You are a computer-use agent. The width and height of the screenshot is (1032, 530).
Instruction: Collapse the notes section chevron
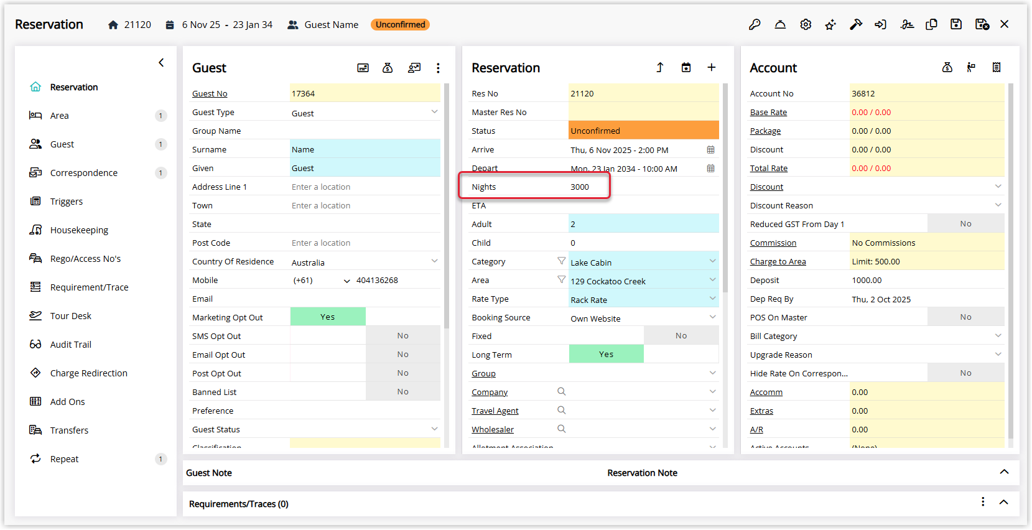click(x=1004, y=472)
